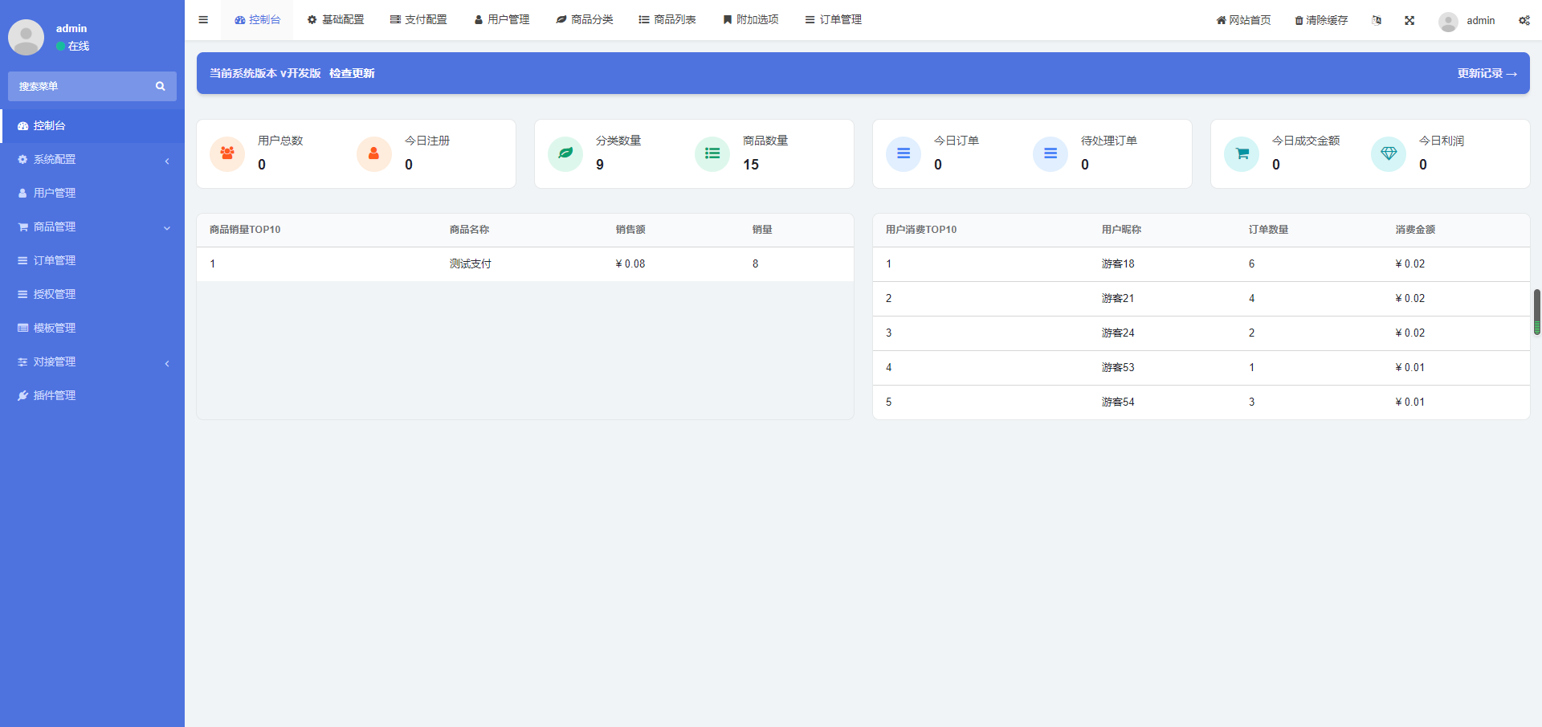Collapse 商品管理 sidebar menu
Screen dimensions: 1542x727
pyautogui.click(x=92, y=227)
